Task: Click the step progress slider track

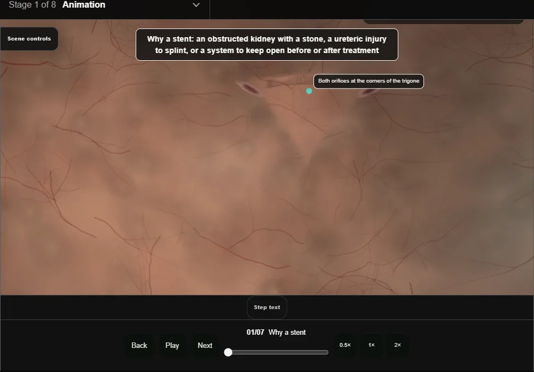Action: 276,352
